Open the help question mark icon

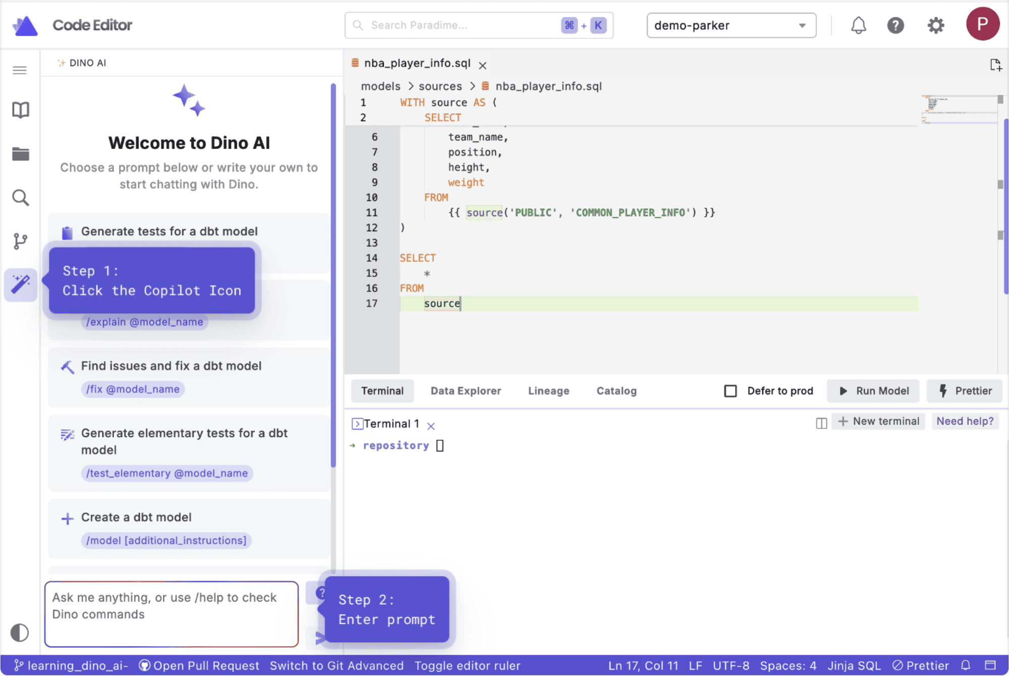tap(895, 25)
